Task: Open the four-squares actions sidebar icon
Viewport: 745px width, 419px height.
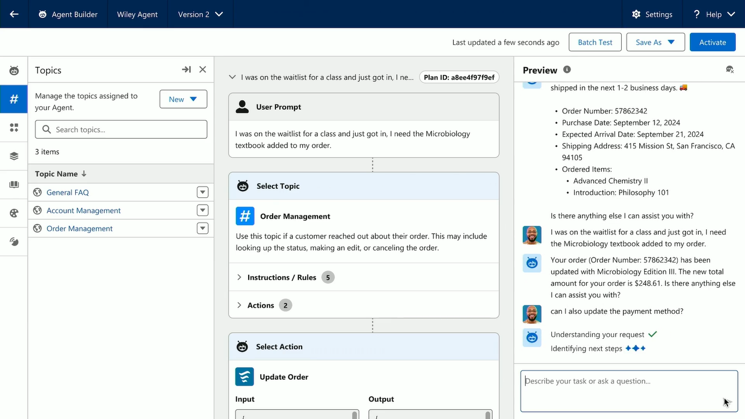Action: tap(14, 128)
